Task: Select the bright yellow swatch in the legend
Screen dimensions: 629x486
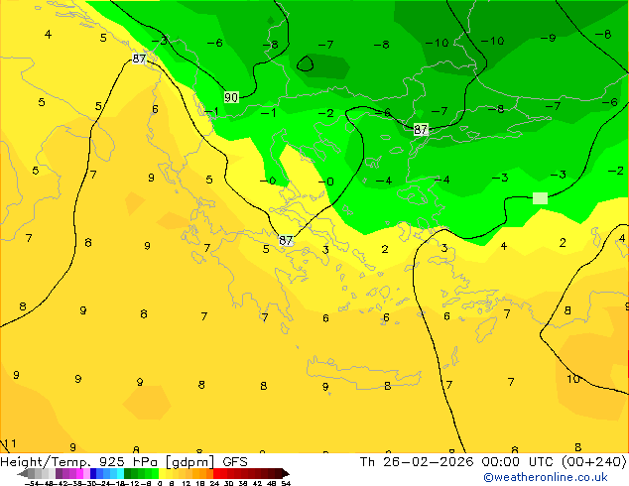Action: pos(162,473)
